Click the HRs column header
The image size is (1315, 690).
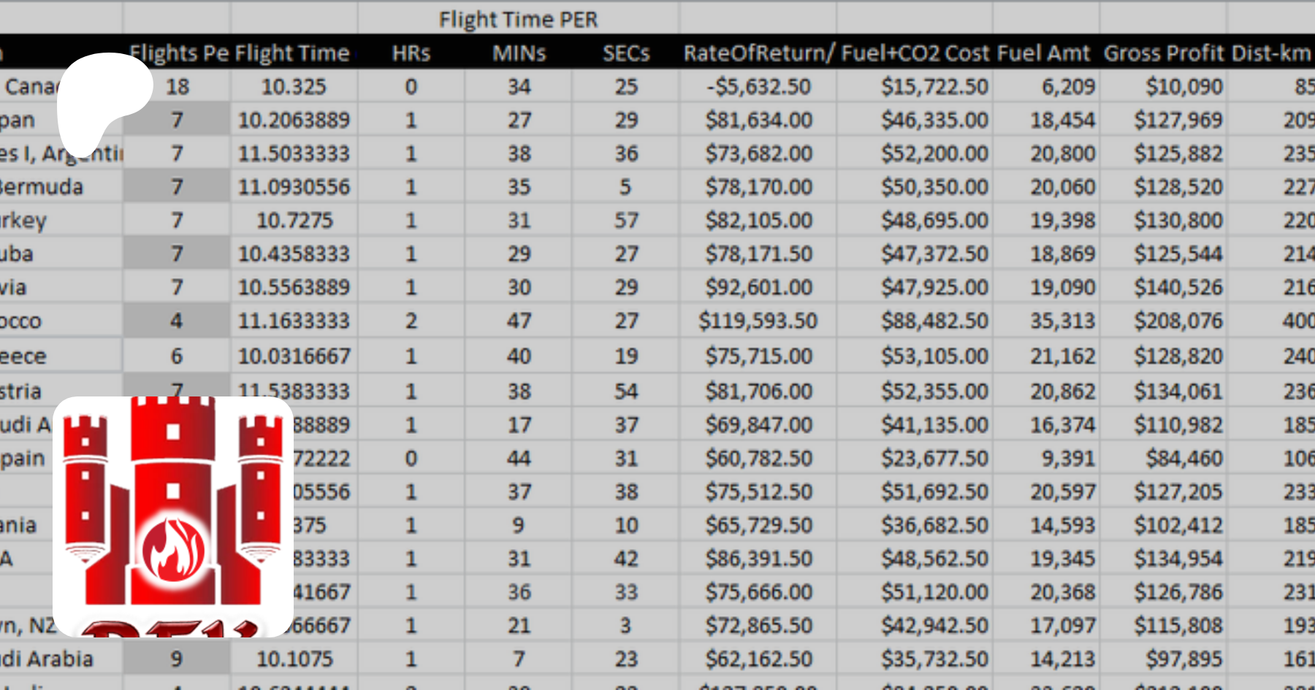[411, 53]
